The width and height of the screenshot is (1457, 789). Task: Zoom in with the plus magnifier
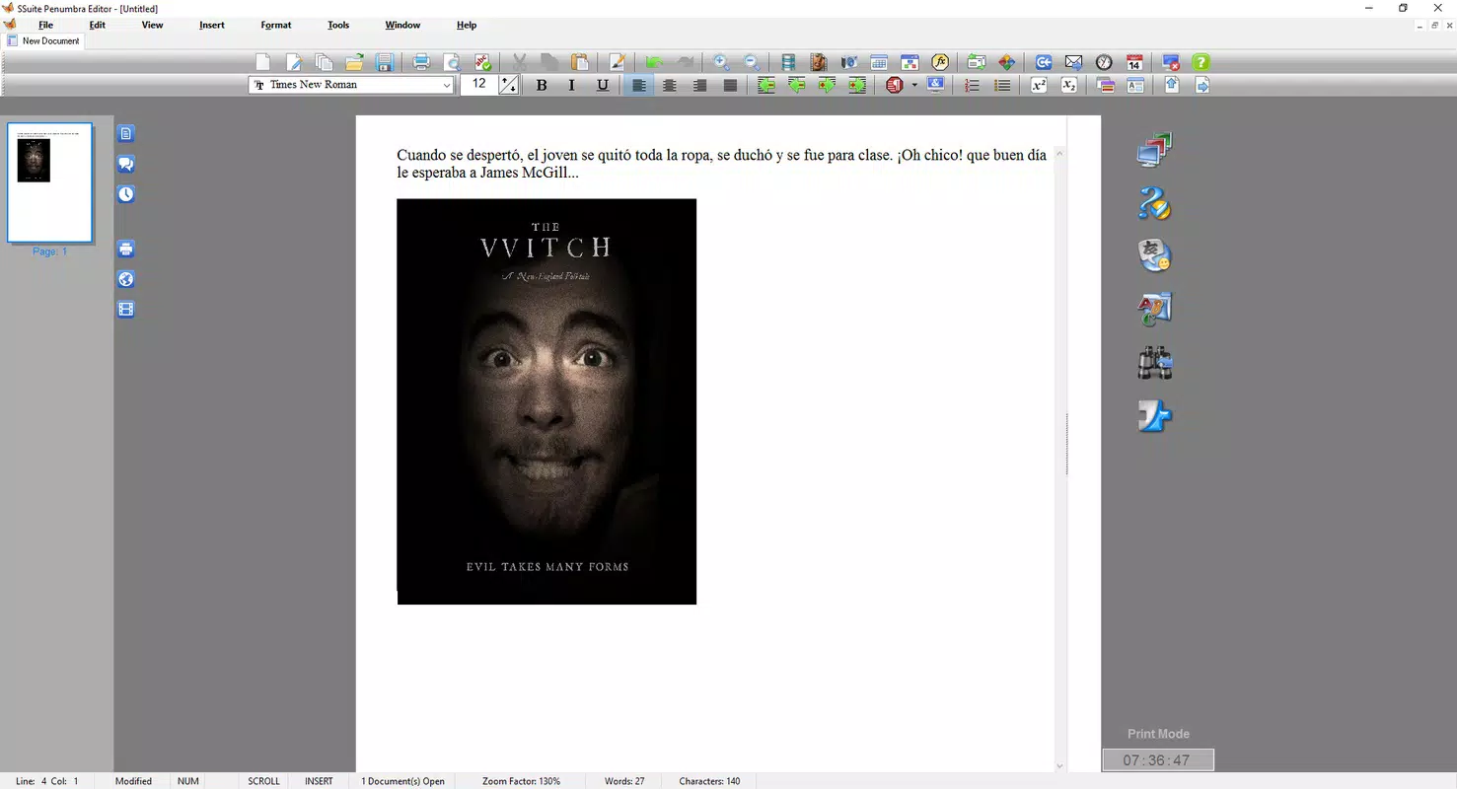(x=721, y=62)
